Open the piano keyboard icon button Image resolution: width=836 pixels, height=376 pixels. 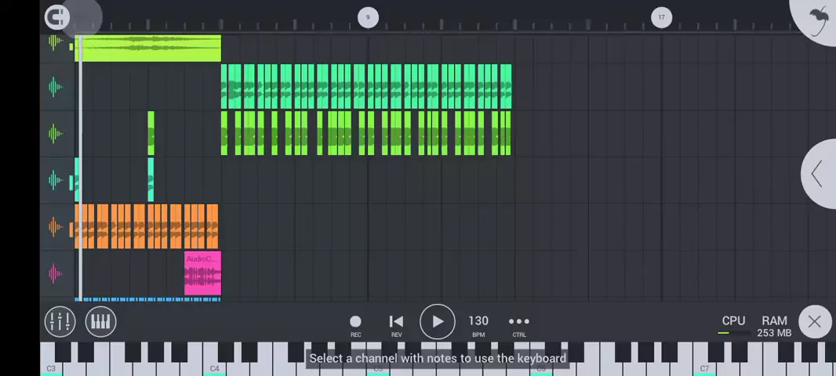[x=101, y=321]
